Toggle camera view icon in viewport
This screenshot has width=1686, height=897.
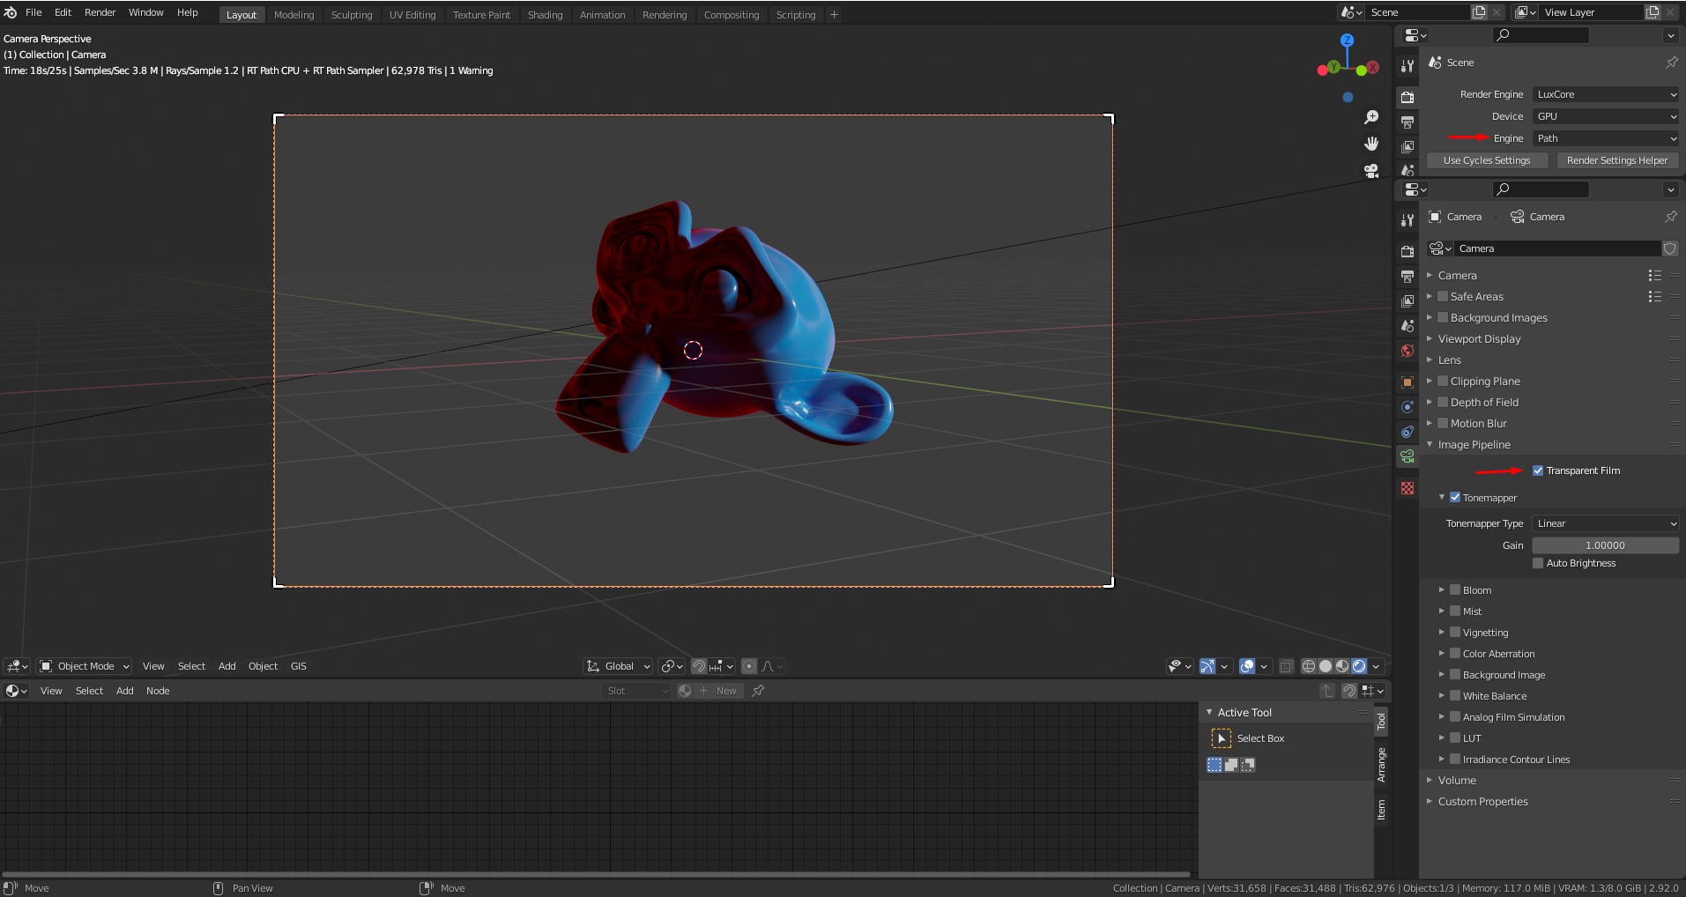pos(1371,171)
